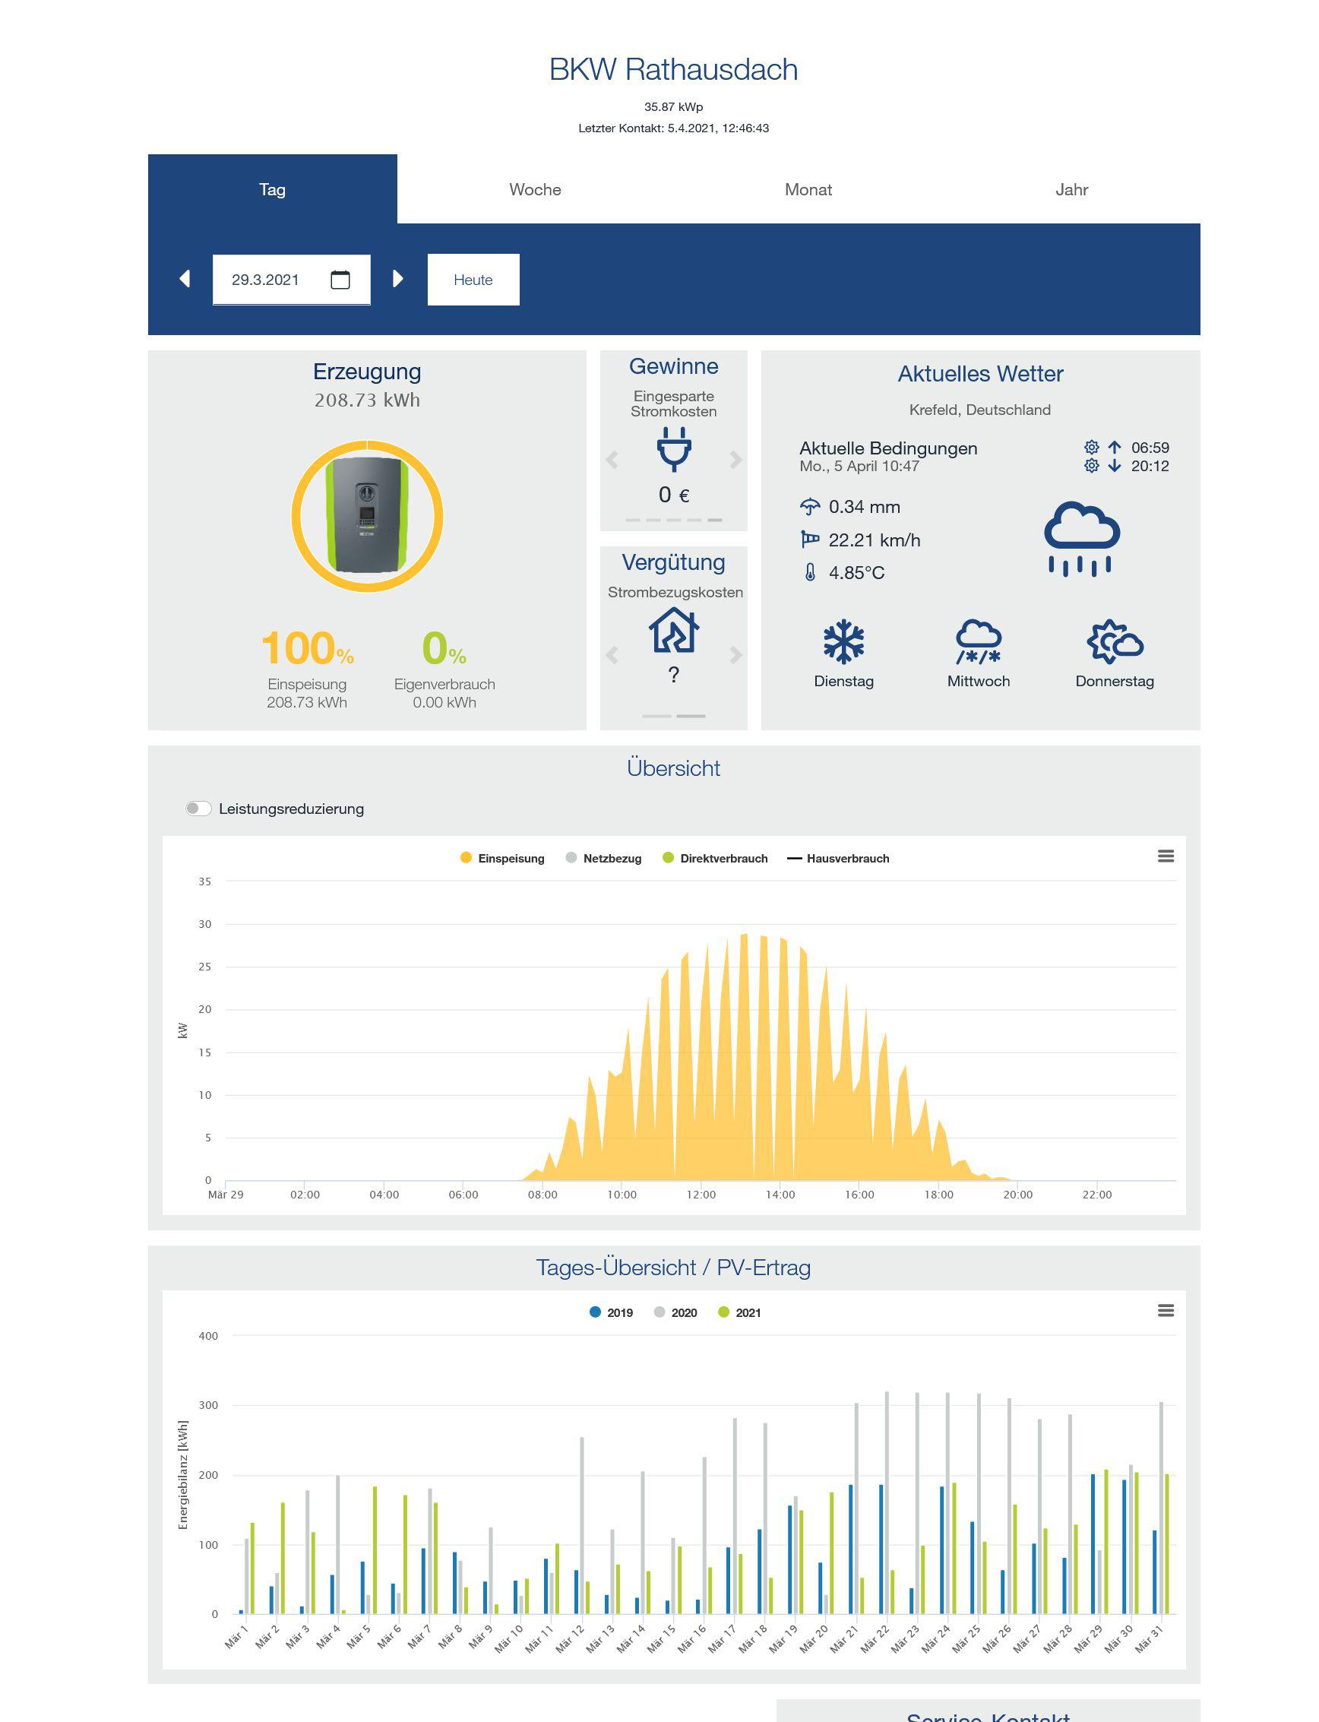The width and height of the screenshot is (1319, 1722).
Task: Click the 35.87 kWp capacity text
Action: click(x=674, y=107)
